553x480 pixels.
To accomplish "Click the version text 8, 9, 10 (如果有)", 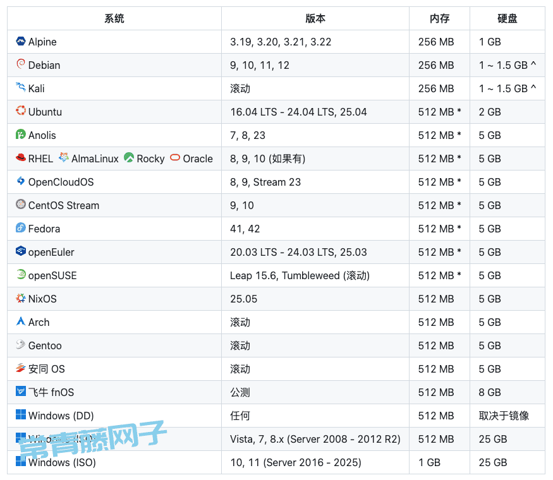I will pos(268,159).
